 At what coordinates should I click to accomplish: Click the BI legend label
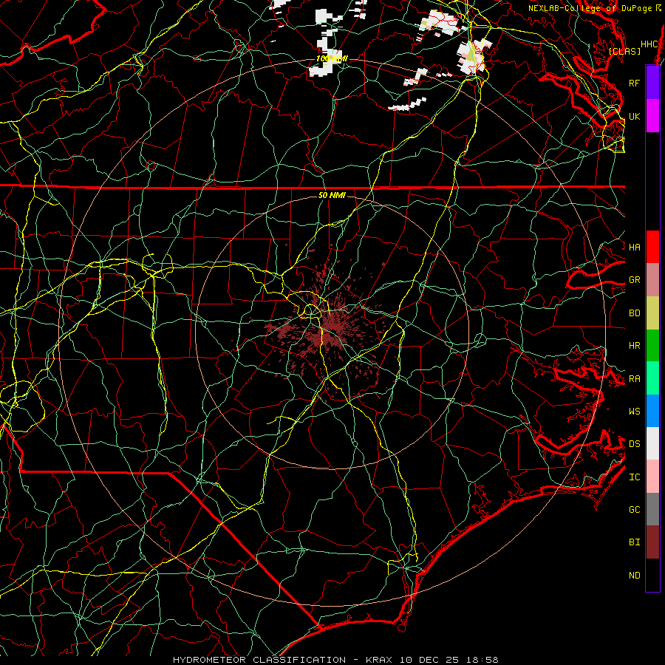point(634,542)
